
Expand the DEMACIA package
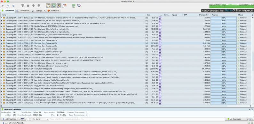point(2,55)
